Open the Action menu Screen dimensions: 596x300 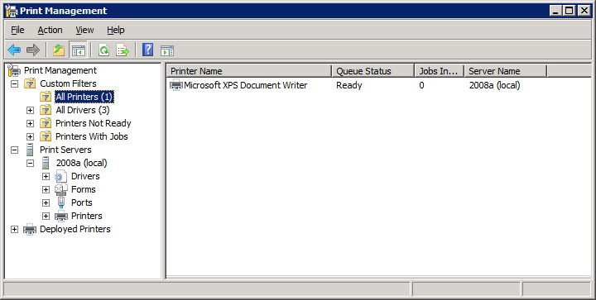coord(50,30)
